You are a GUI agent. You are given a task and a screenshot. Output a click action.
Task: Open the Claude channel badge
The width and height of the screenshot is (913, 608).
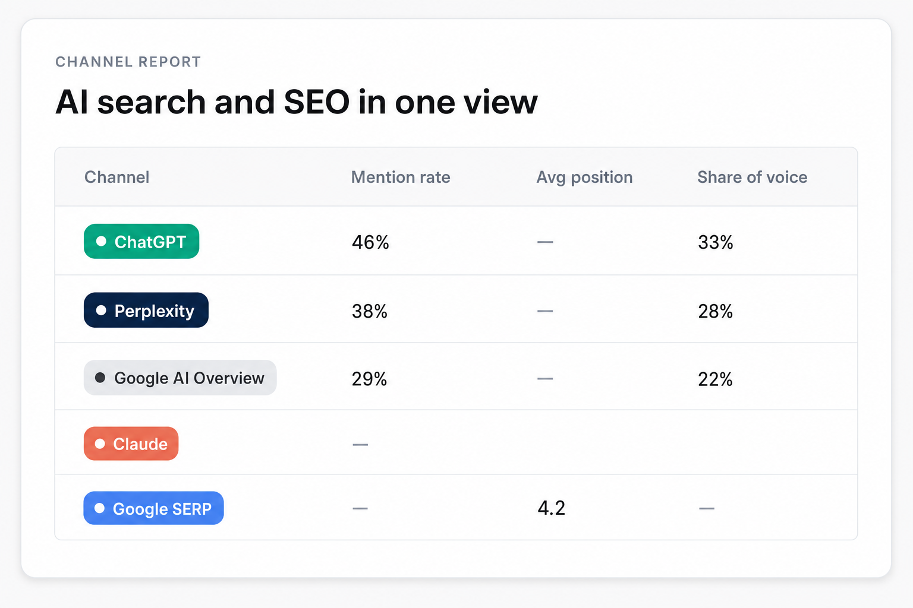coord(131,444)
